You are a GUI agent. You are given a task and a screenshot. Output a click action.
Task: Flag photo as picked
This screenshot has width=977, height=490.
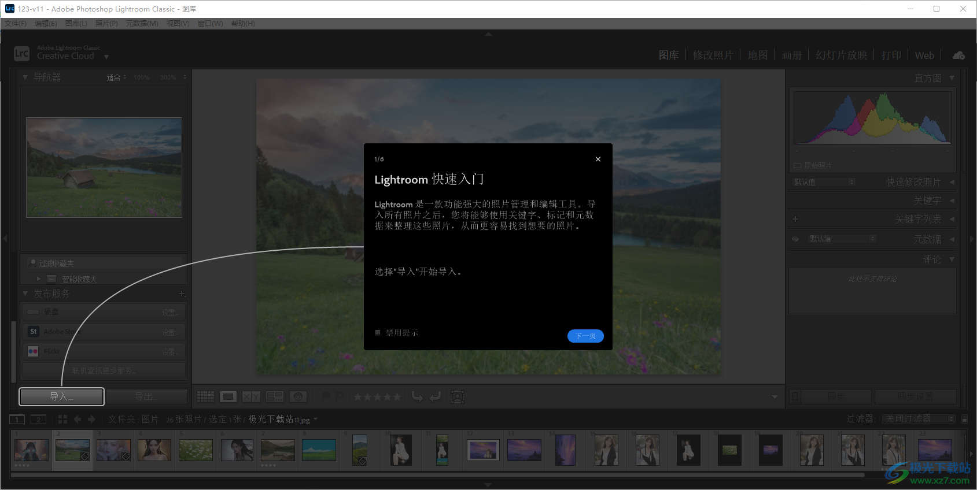tap(326, 396)
